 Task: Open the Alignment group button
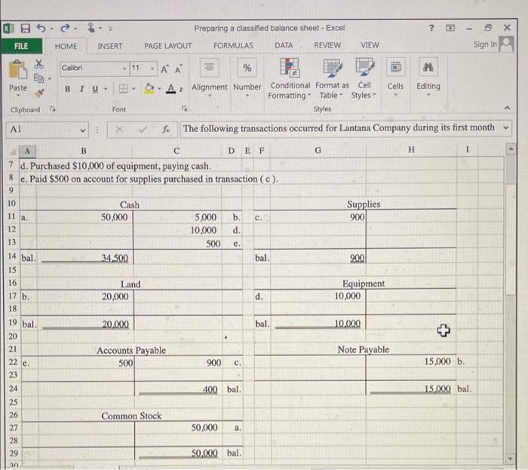click(210, 78)
